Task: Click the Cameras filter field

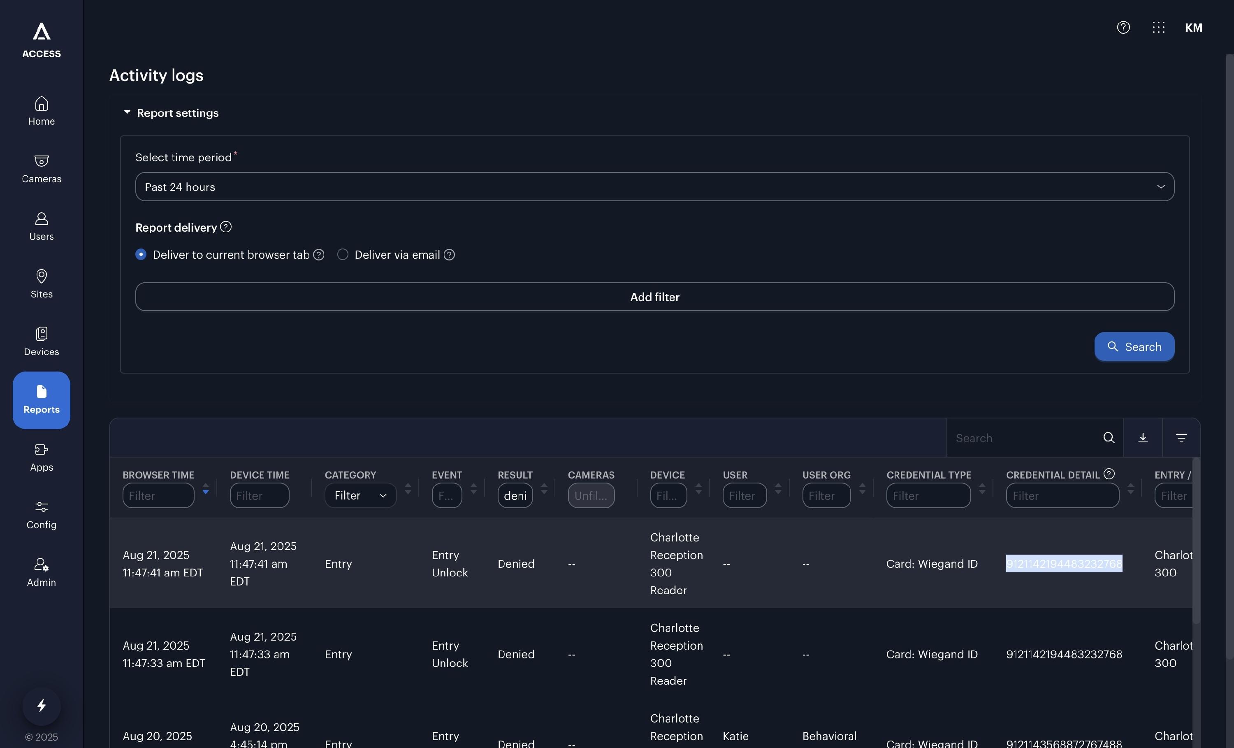Action: tap(591, 495)
